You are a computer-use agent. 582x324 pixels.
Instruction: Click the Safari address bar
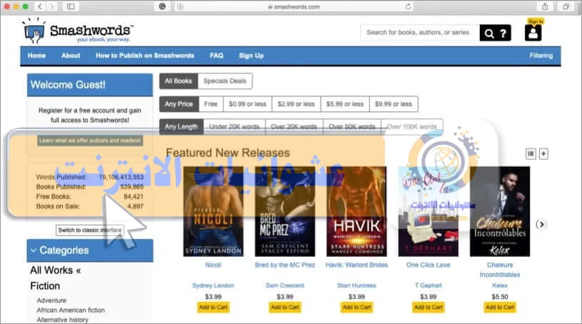point(295,6)
